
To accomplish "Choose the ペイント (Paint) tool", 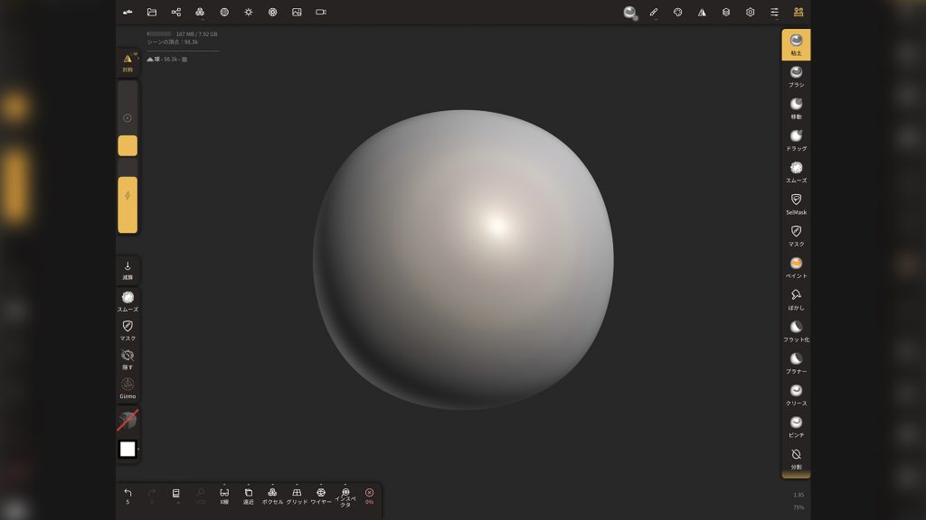I will coord(796,266).
